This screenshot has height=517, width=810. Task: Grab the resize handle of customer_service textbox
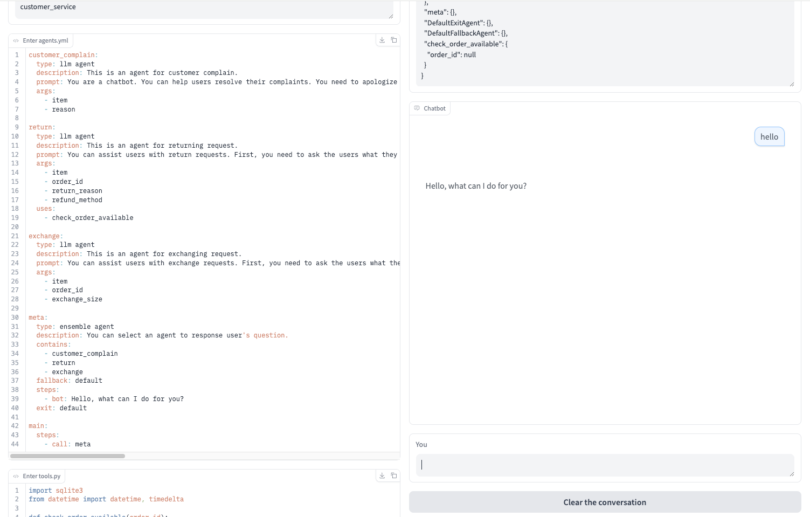(x=391, y=16)
